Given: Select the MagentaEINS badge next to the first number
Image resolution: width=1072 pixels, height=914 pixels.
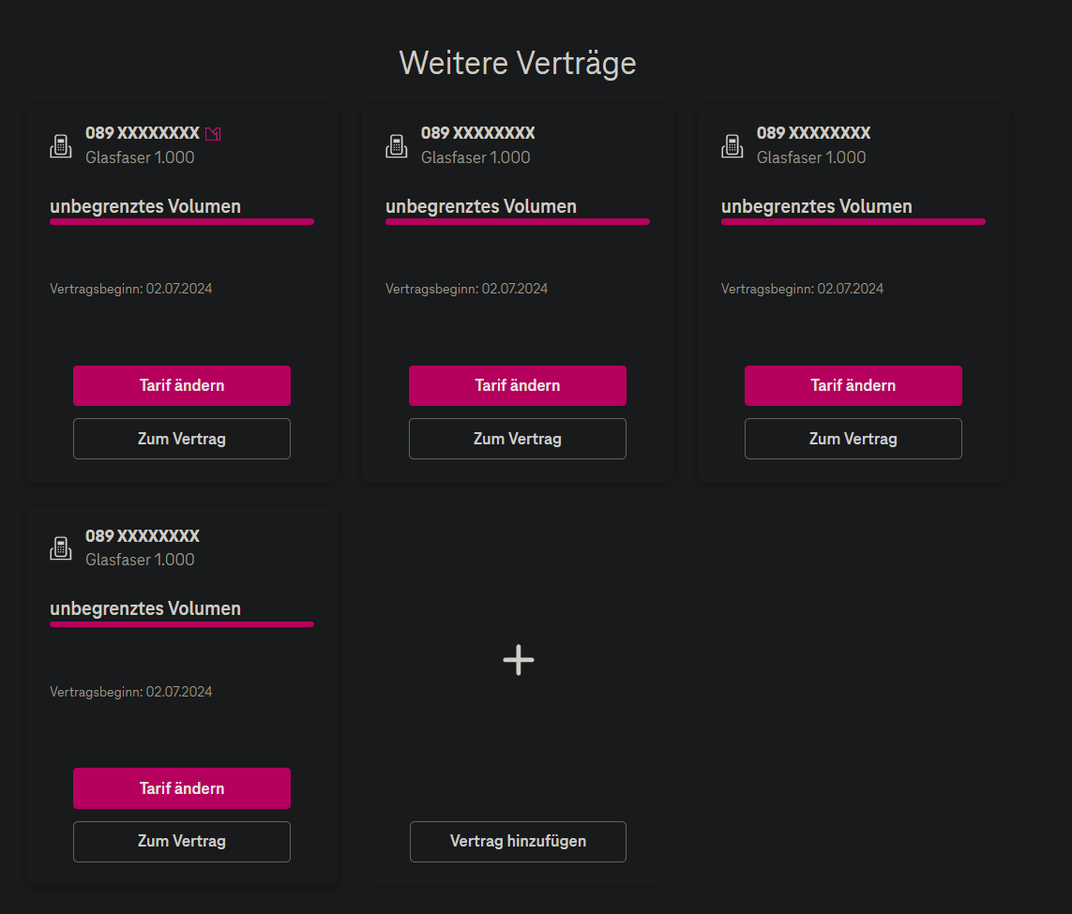Looking at the screenshot, I should click(x=213, y=132).
